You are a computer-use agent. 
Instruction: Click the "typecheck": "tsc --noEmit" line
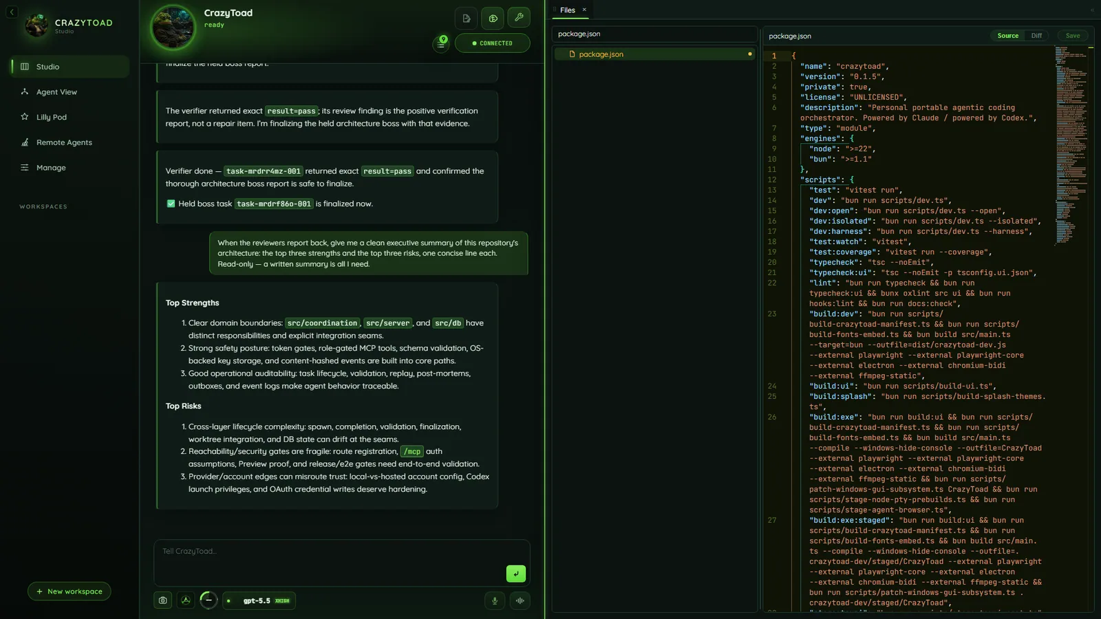coord(871,263)
